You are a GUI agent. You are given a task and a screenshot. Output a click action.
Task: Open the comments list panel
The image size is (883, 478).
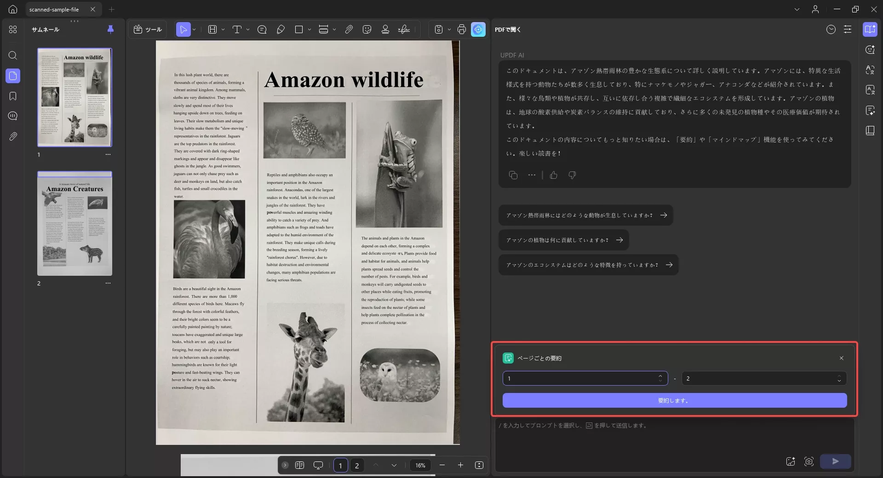click(x=13, y=116)
